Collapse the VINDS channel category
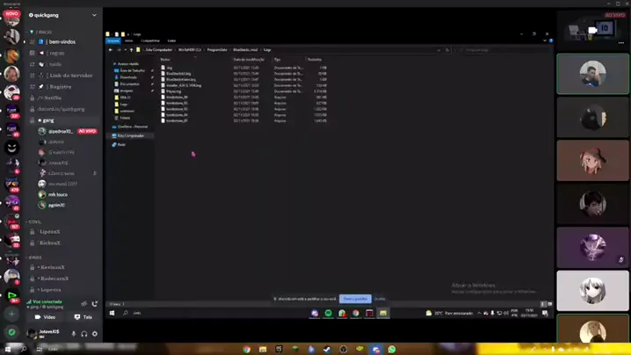The width and height of the screenshot is (631, 355). (x=35, y=257)
